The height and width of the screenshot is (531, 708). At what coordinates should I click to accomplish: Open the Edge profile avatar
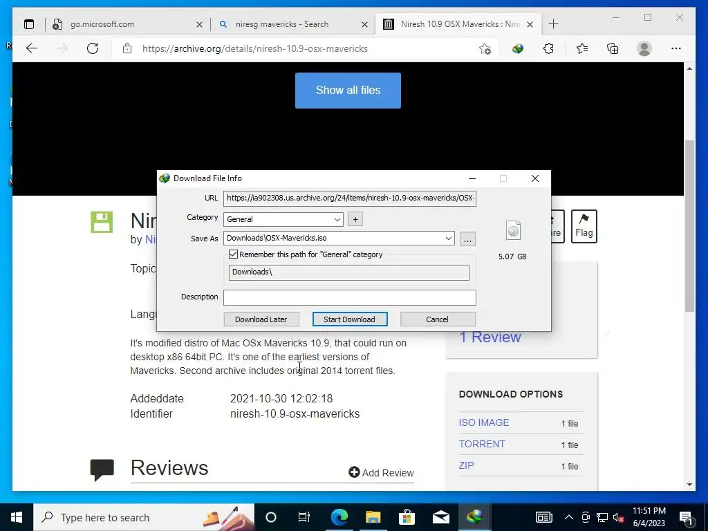point(644,48)
